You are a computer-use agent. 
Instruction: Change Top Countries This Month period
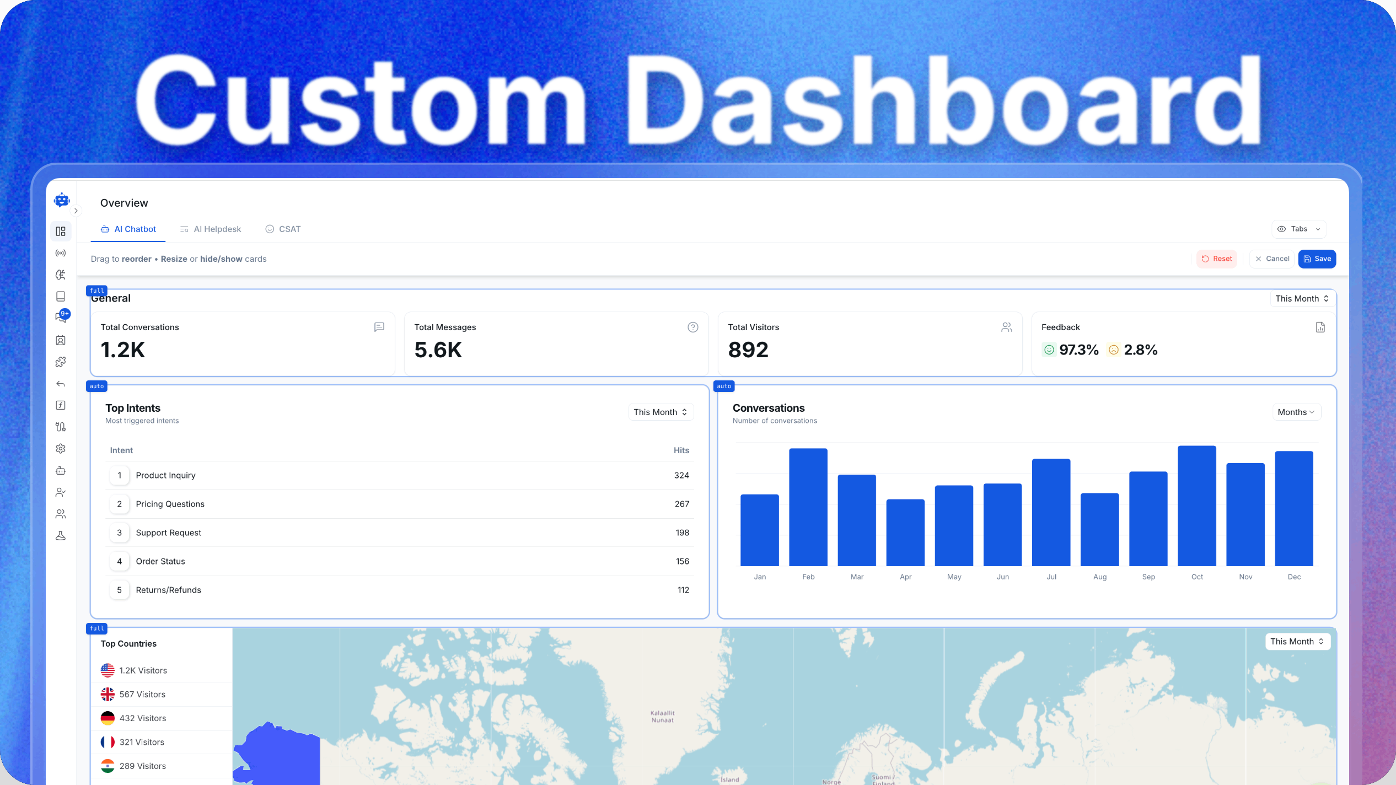1297,641
